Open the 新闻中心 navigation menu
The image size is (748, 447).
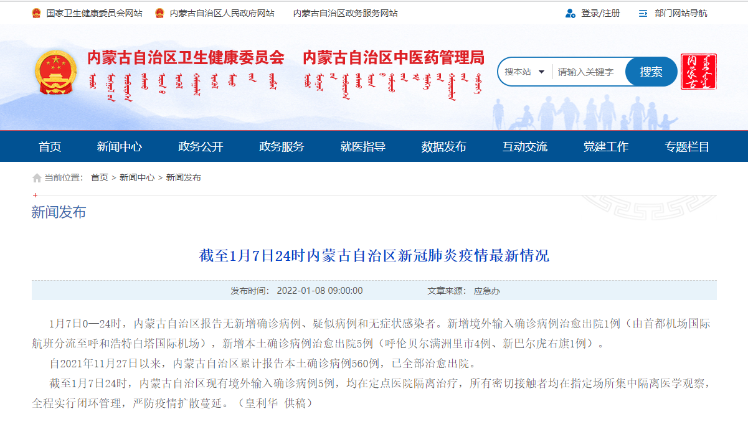120,147
